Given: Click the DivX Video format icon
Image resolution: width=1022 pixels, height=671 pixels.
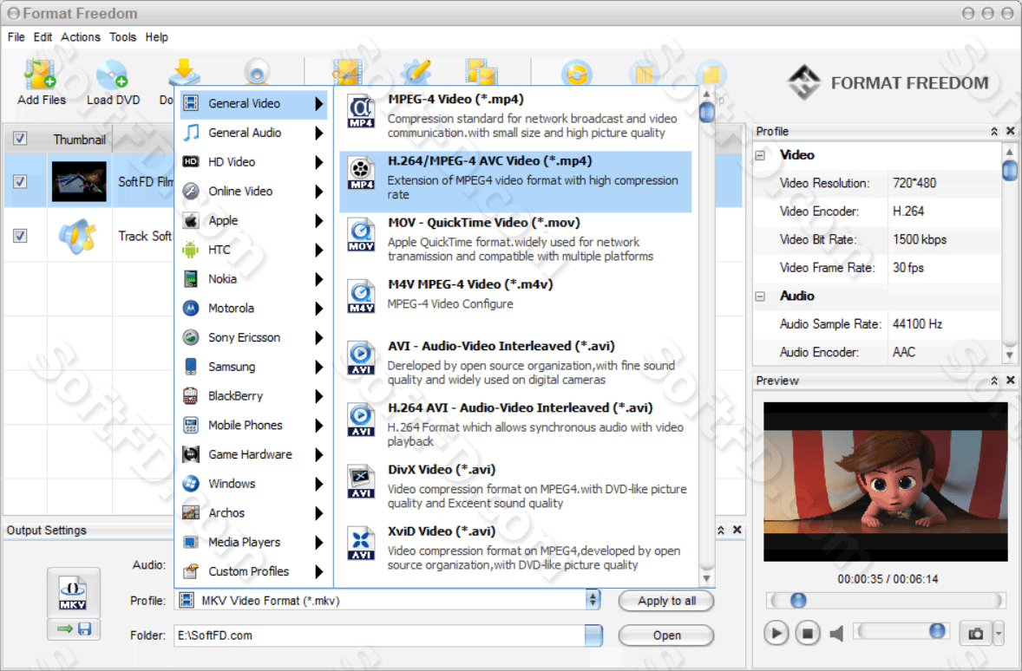Looking at the screenshot, I should pyautogui.click(x=360, y=482).
